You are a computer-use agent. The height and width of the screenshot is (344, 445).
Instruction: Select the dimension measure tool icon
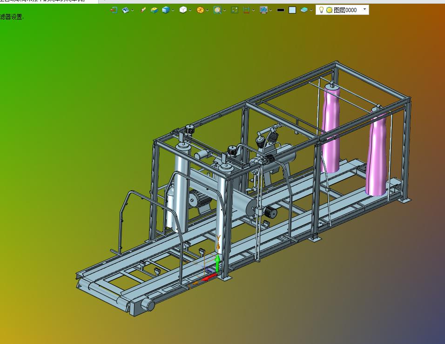pyautogui.click(x=246, y=10)
